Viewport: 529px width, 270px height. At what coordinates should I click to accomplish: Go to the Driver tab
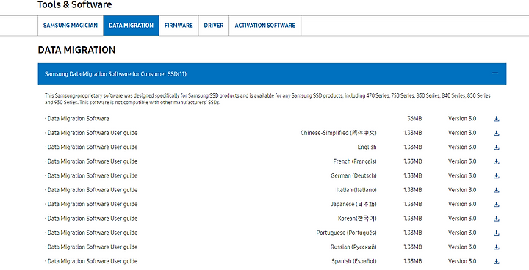[214, 26]
